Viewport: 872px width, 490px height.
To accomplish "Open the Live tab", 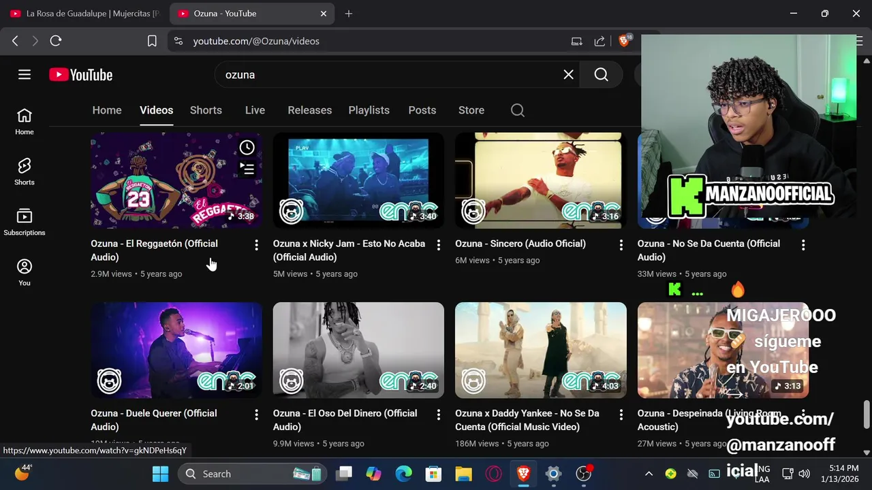I will point(255,110).
